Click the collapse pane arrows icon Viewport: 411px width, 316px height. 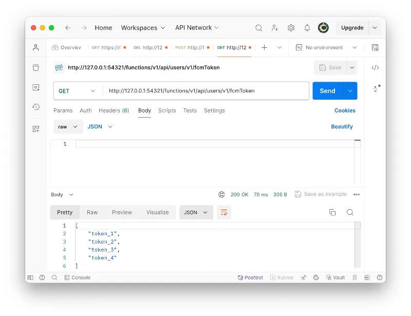377,89
